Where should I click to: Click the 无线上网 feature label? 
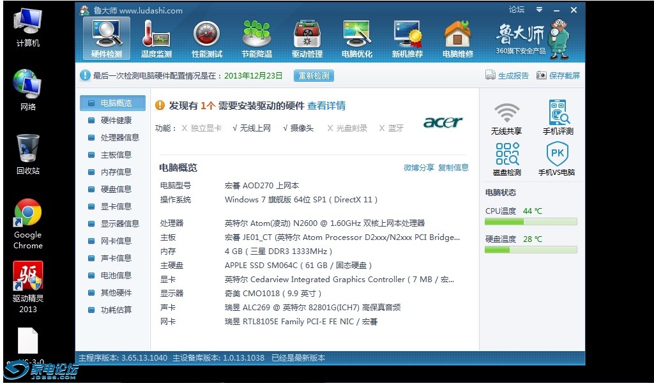[252, 128]
